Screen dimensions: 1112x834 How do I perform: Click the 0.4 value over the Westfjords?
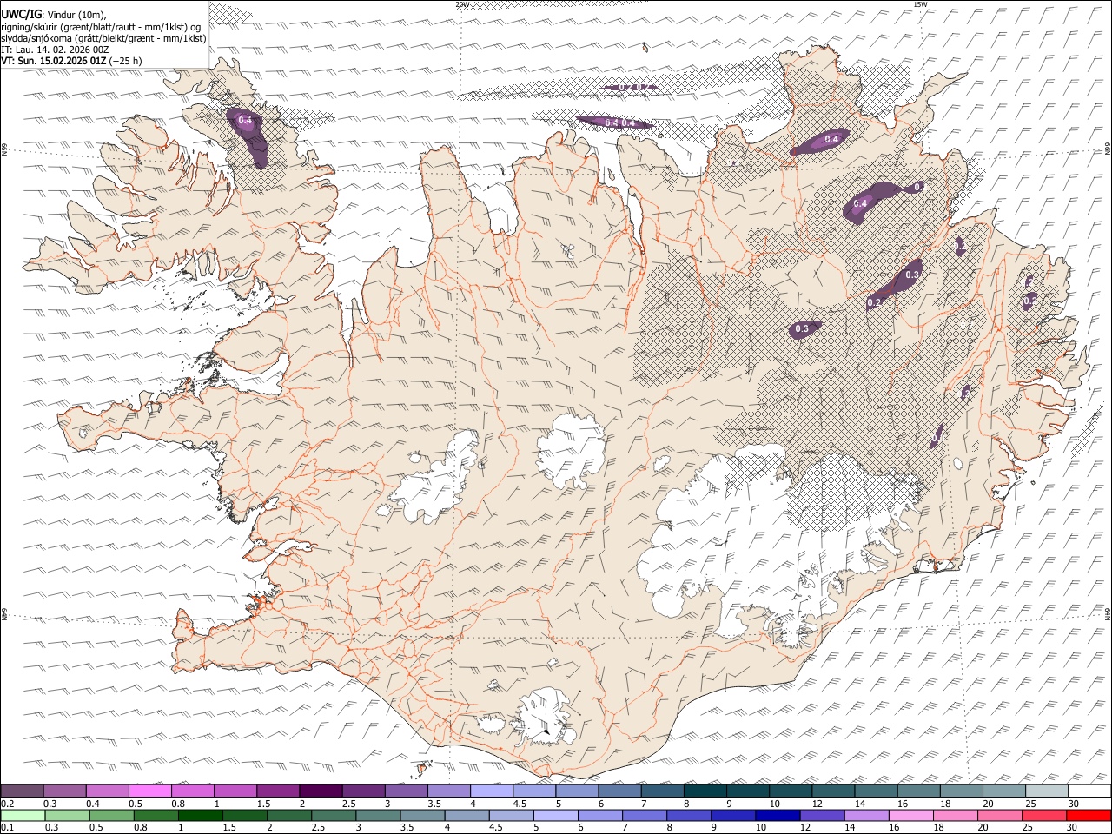(x=245, y=121)
